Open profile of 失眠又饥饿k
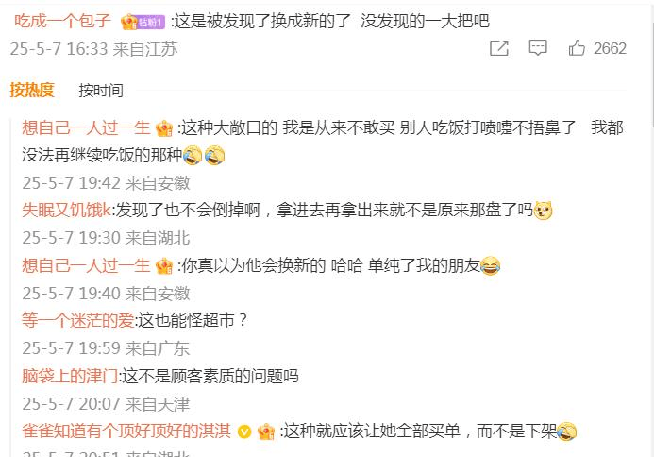This screenshot has height=457, width=654. click(x=66, y=210)
